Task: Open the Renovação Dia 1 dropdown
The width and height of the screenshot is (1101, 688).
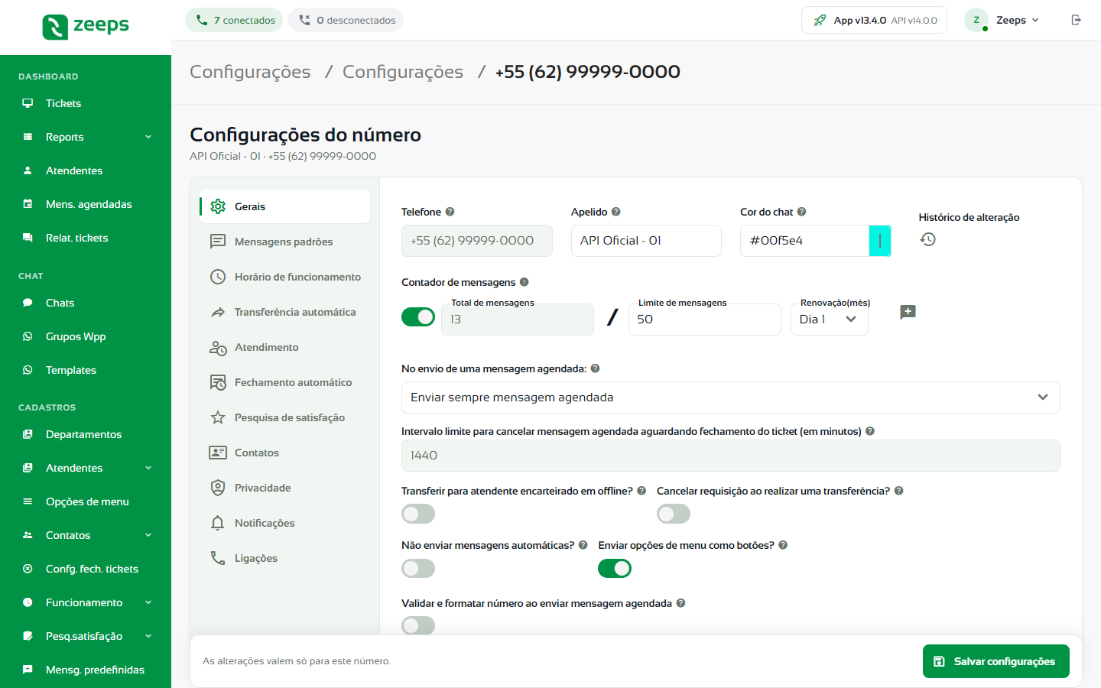Action: click(x=829, y=320)
